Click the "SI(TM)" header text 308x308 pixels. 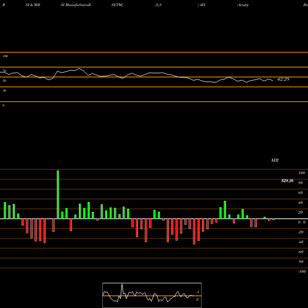tap(117, 5)
